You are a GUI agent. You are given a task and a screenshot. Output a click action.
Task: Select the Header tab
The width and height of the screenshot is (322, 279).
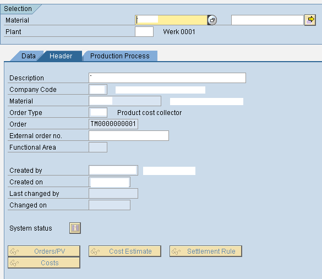(61, 56)
